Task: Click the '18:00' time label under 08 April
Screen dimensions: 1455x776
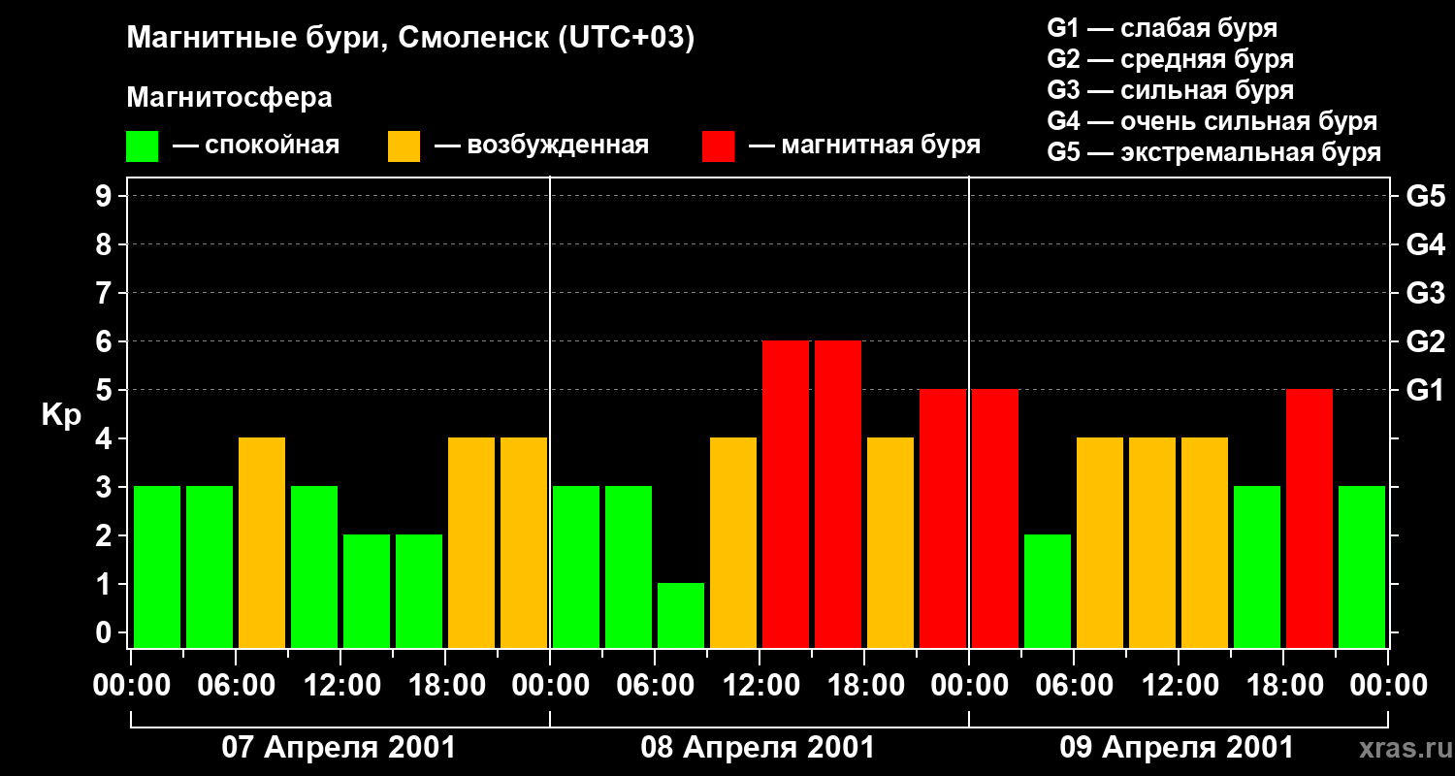Action: [x=864, y=687]
